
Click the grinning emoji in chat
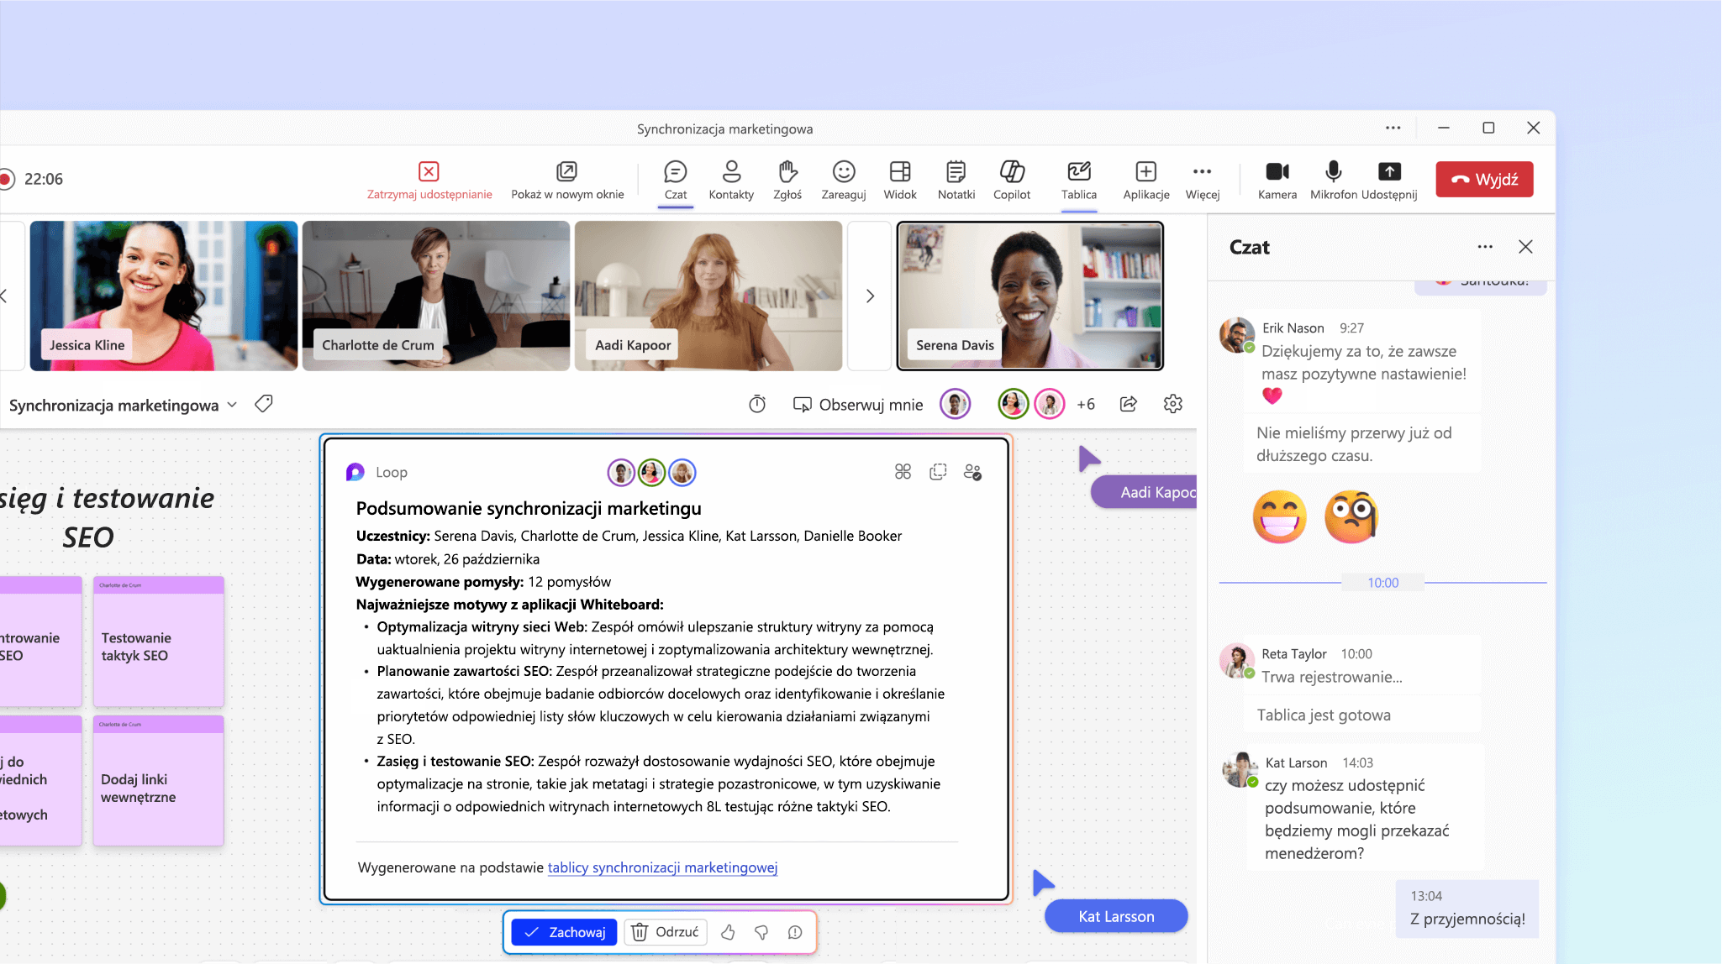pos(1280,516)
